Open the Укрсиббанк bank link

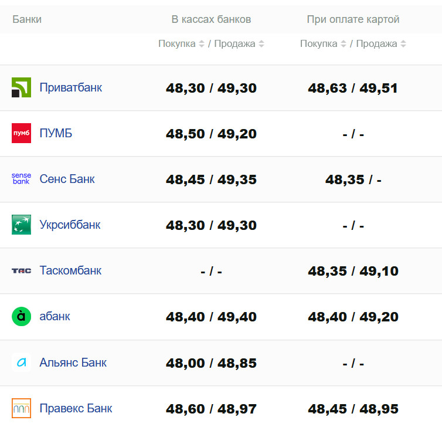[x=70, y=225]
